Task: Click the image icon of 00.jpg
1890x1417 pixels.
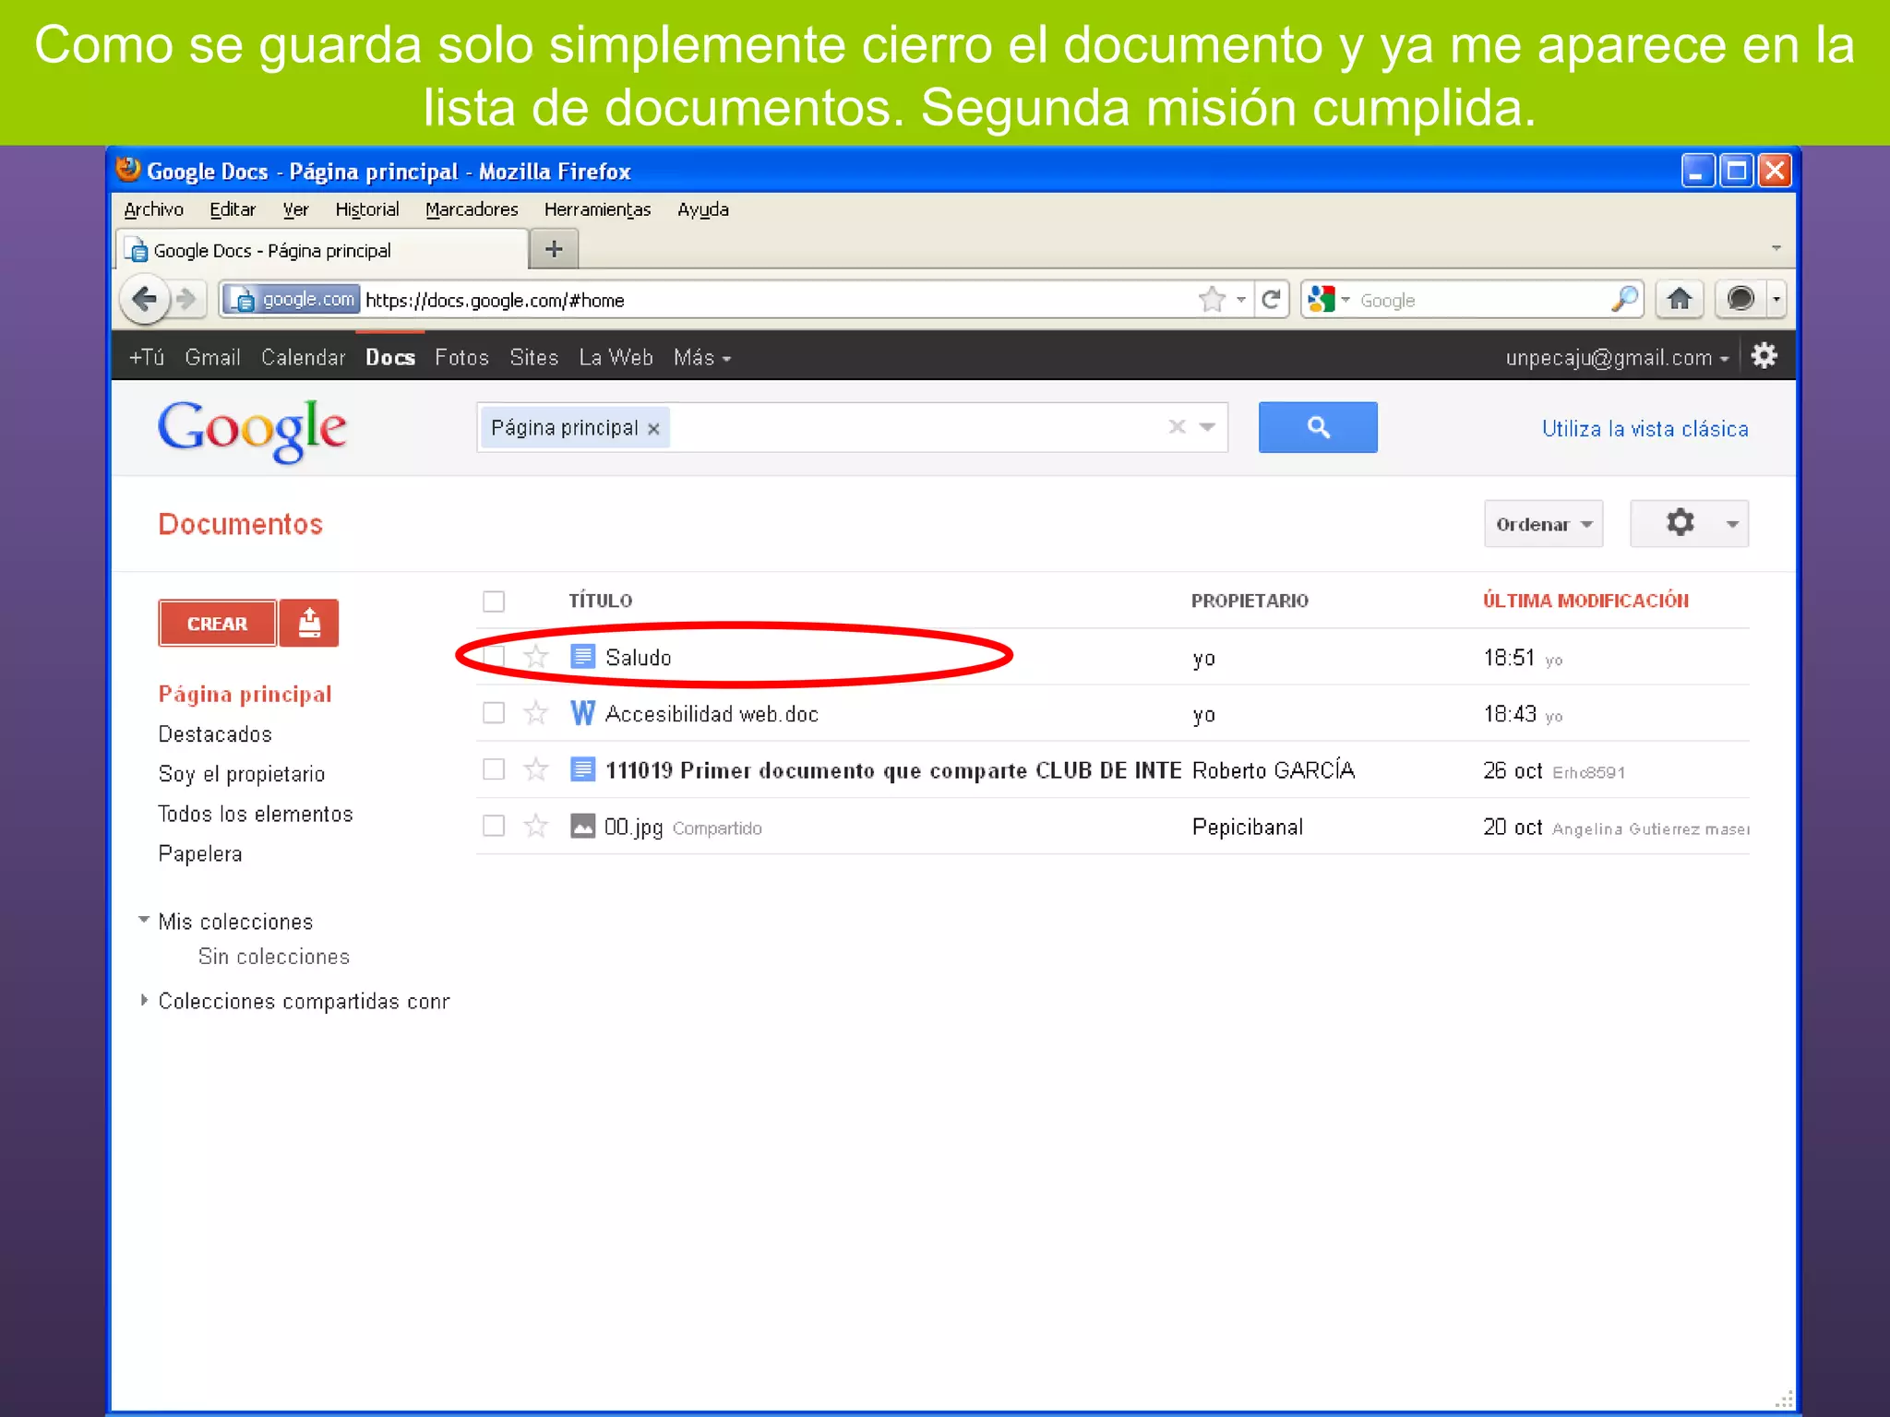Action: pos(582,826)
